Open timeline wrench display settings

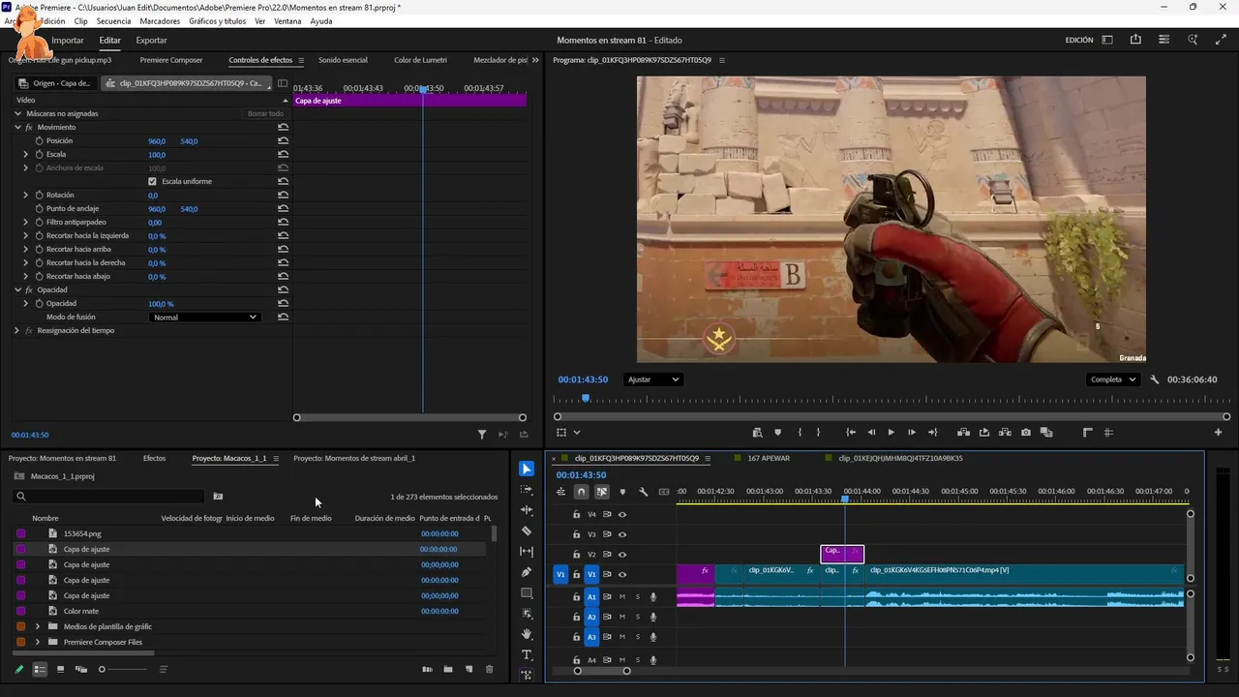(x=643, y=492)
